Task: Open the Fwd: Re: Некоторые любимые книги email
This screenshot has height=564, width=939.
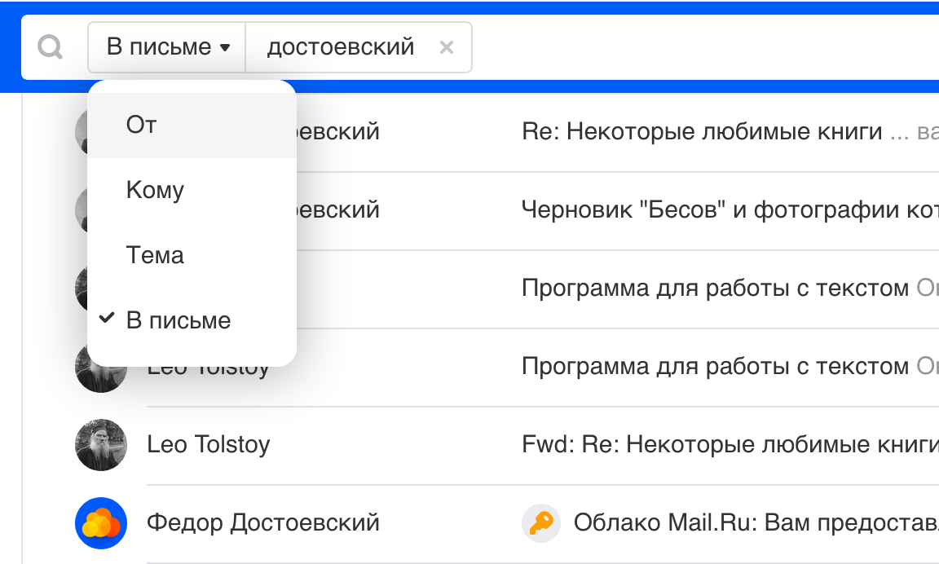Action: coord(725,444)
